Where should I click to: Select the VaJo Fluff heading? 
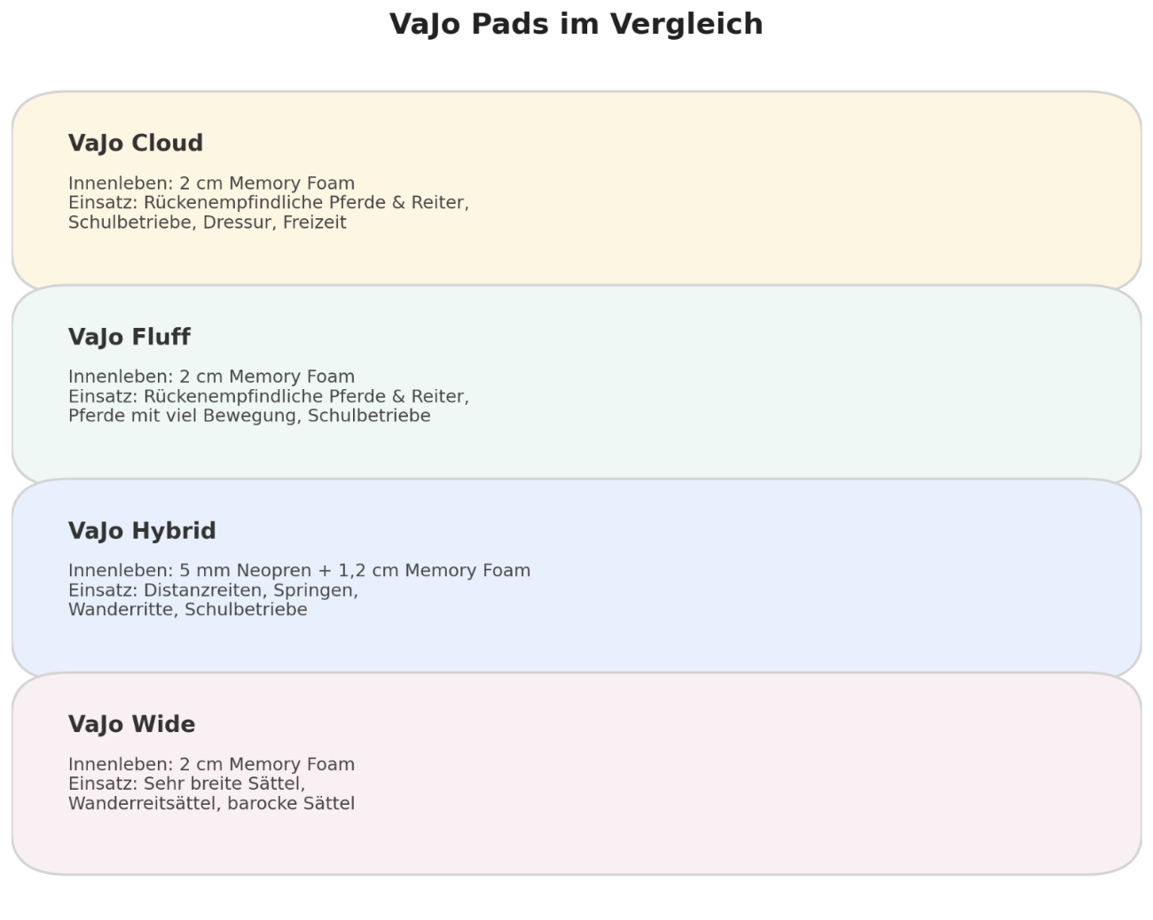click(129, 338)
